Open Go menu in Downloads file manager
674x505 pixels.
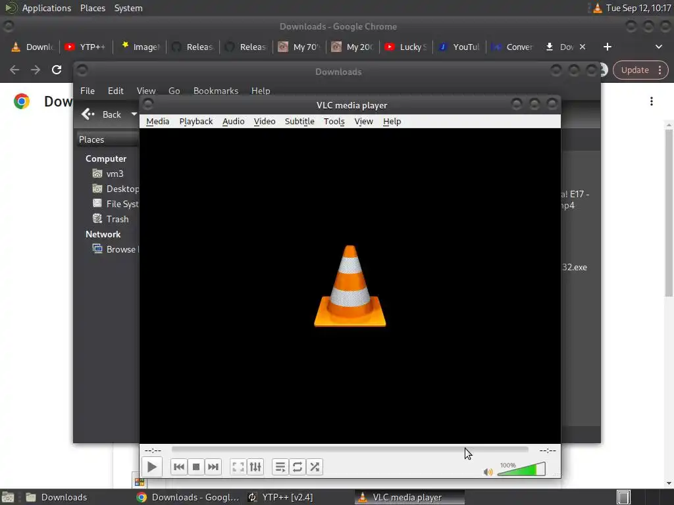pyautogui.click(x=174, y=91)
